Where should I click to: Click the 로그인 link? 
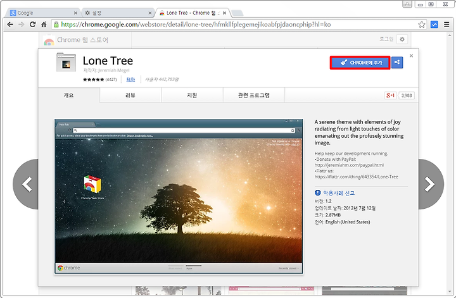(386, 39)
